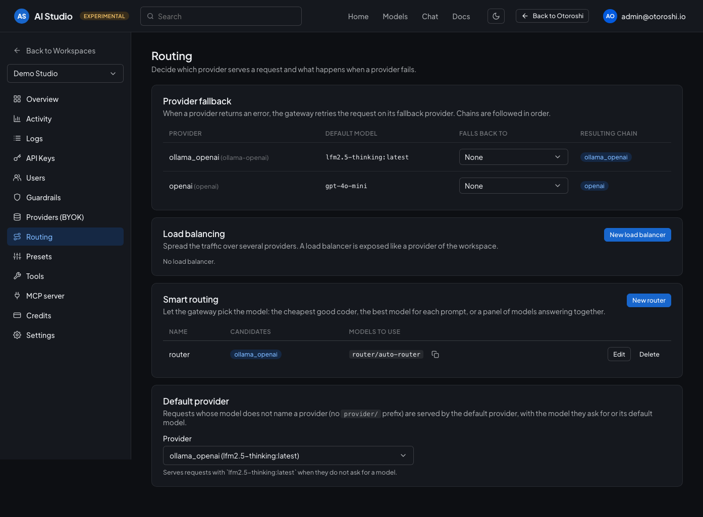Open Chat in top navigation
This screenshot has height=517, width=703.
[x=430, y=16]
